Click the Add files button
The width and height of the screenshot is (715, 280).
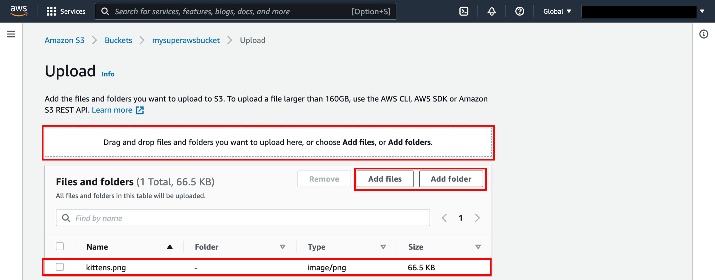point(385,179)
